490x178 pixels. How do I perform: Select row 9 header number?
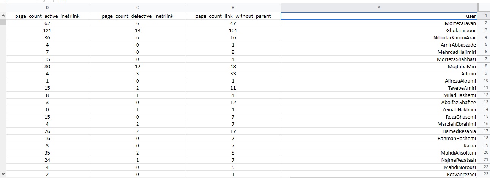(x=485, y=73)
